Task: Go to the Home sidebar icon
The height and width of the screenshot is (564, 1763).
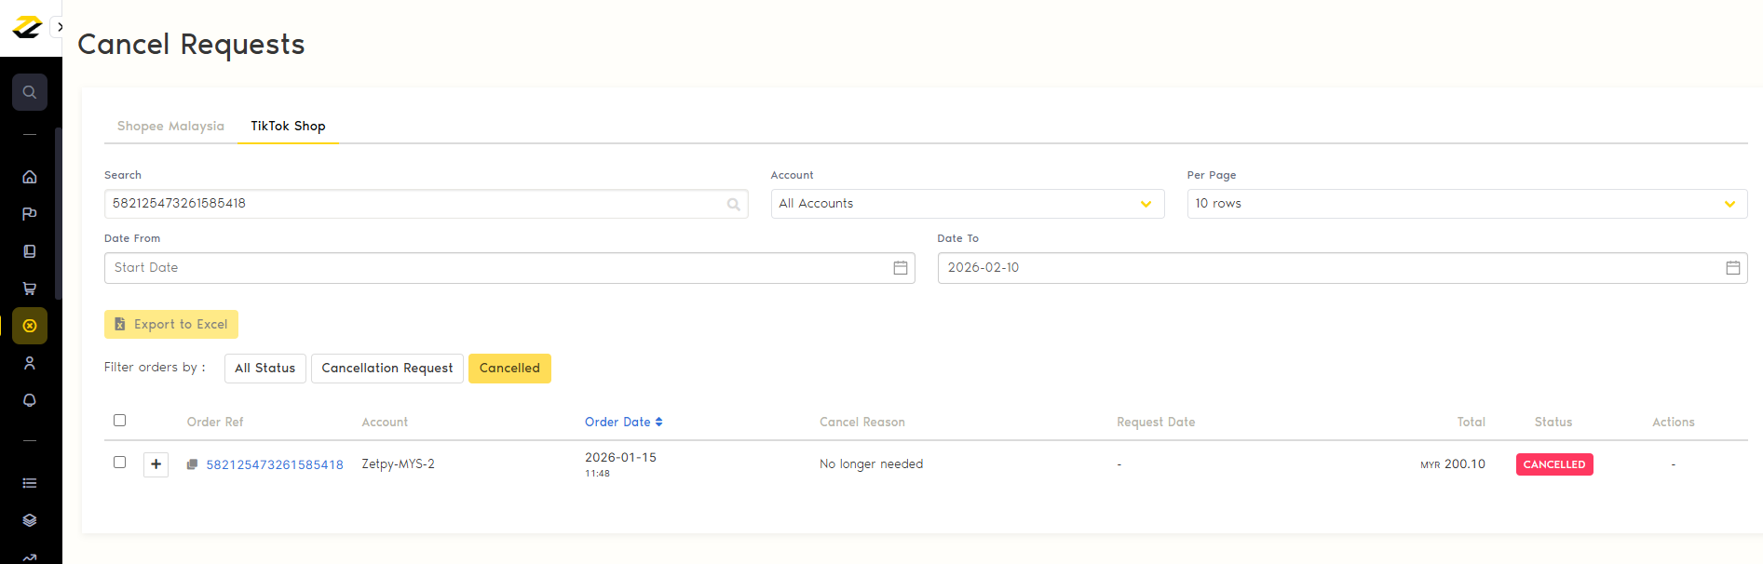Action: (30, 177)
